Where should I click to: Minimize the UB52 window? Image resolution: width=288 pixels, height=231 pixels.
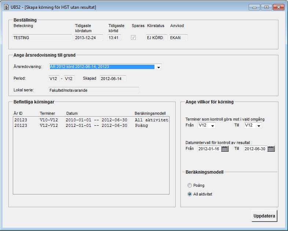click(254, 7)
